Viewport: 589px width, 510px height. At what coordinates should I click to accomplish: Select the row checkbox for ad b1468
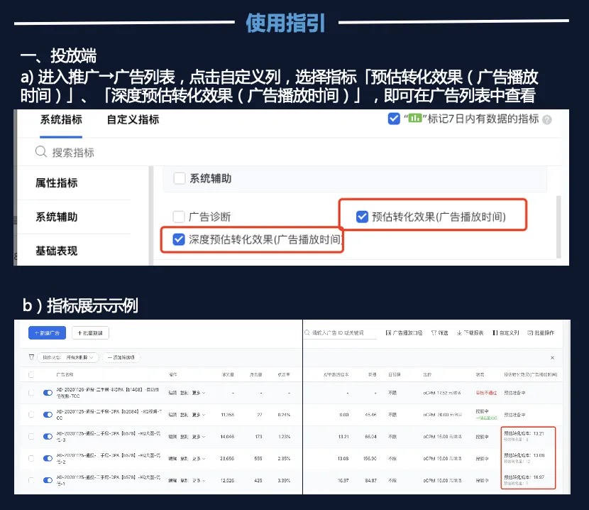(31, 393)
